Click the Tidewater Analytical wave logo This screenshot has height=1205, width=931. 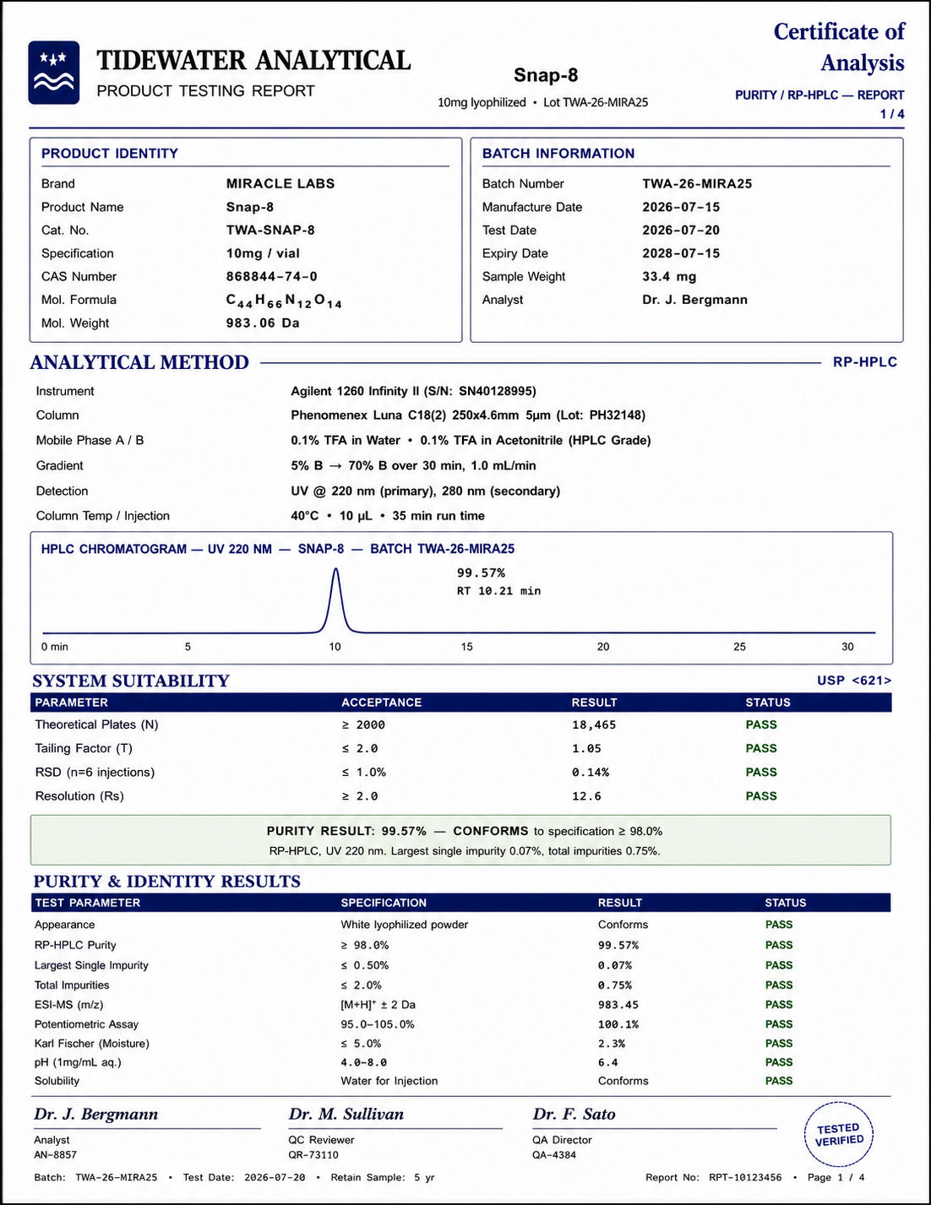(x=54, y=73)
